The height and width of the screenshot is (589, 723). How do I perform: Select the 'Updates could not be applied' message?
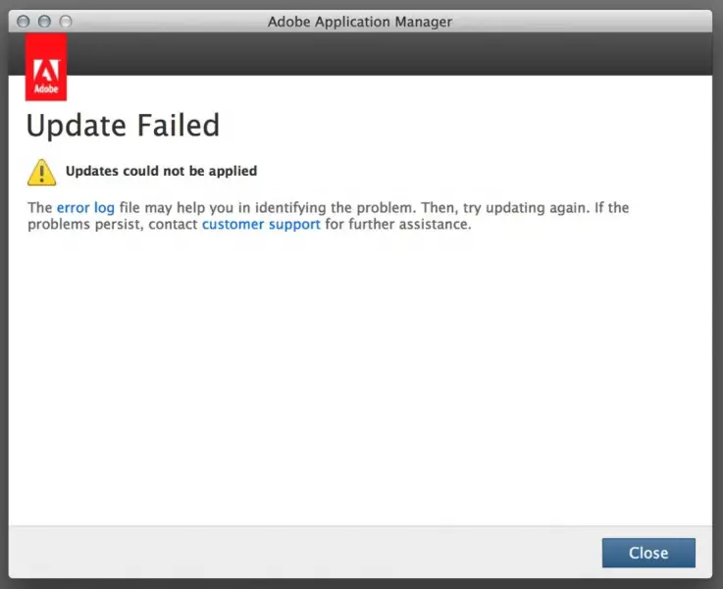[x=162, y=171]
